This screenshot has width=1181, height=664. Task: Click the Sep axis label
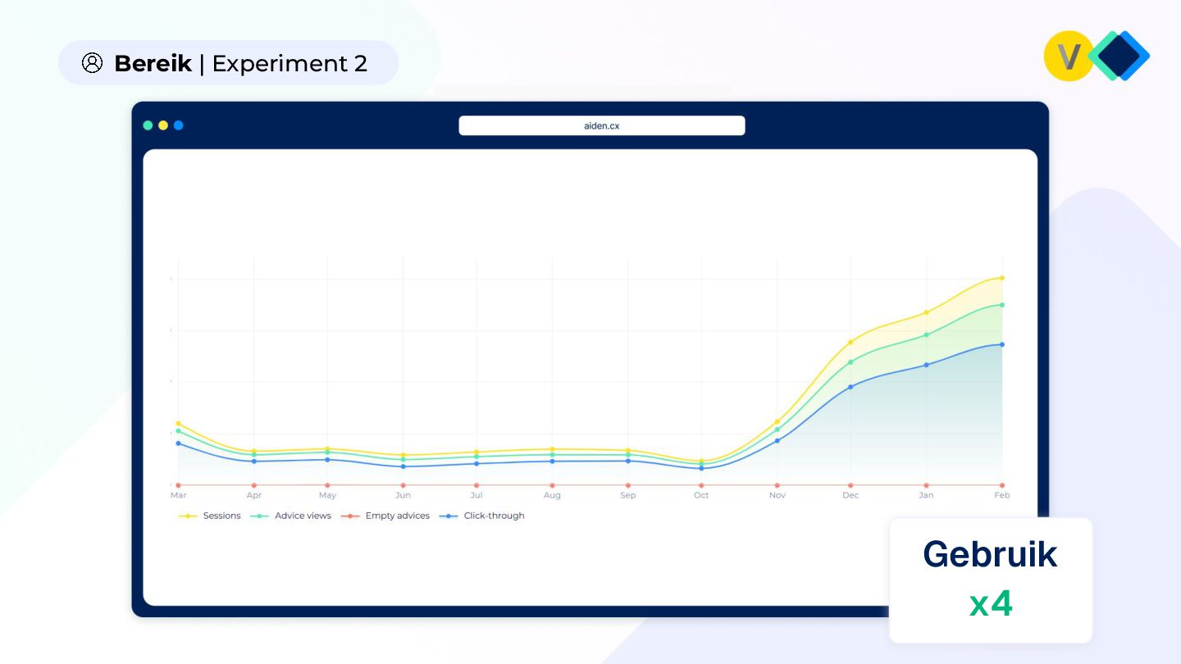627,495
